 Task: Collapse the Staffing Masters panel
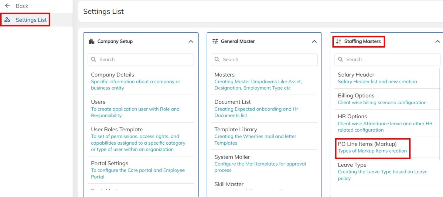[x=438, y=41]
